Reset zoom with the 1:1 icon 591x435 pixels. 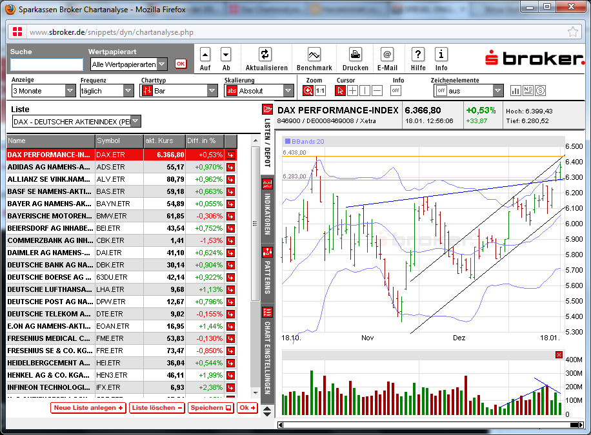click(x=319, y=90)
